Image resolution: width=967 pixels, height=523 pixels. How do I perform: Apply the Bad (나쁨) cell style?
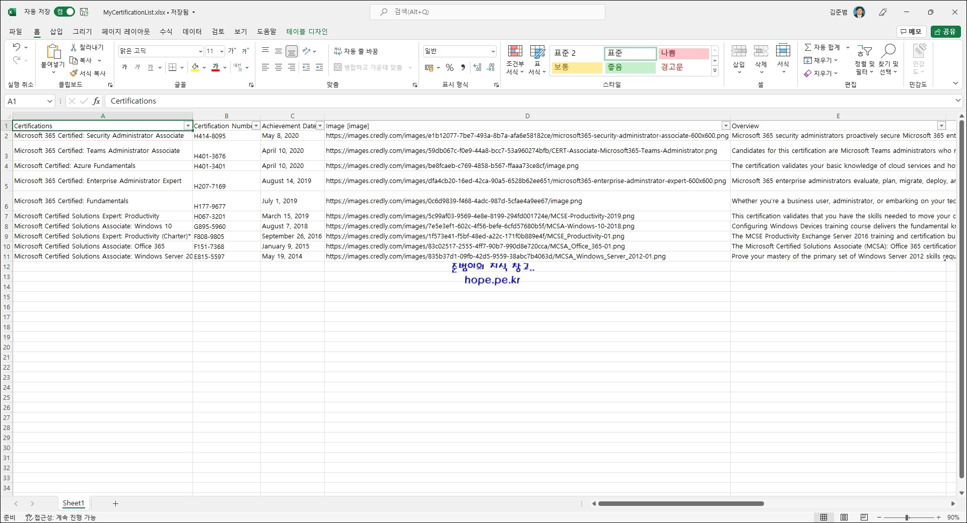[683, 53]
